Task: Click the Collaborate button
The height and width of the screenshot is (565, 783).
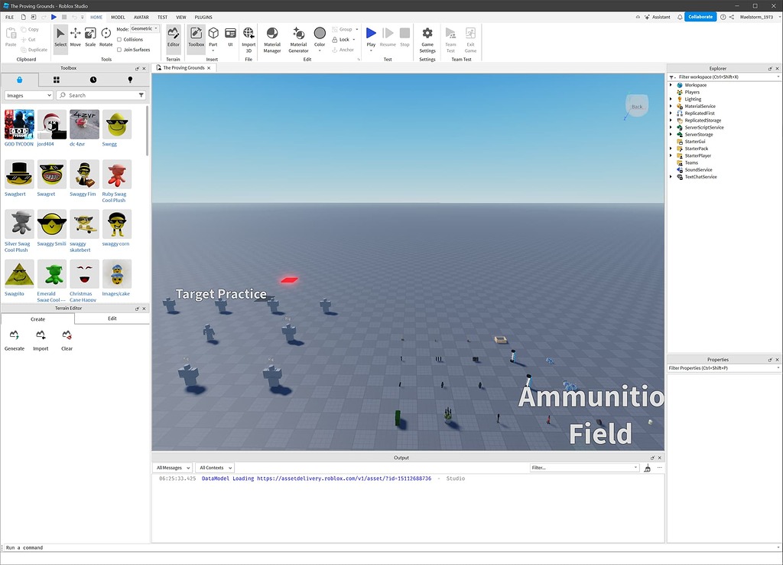Action: (x=699, y=16)
